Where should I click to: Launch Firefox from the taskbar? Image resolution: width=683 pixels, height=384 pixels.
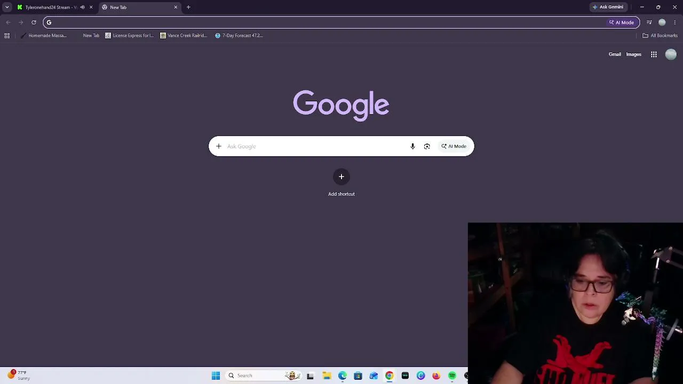point(436,376)
